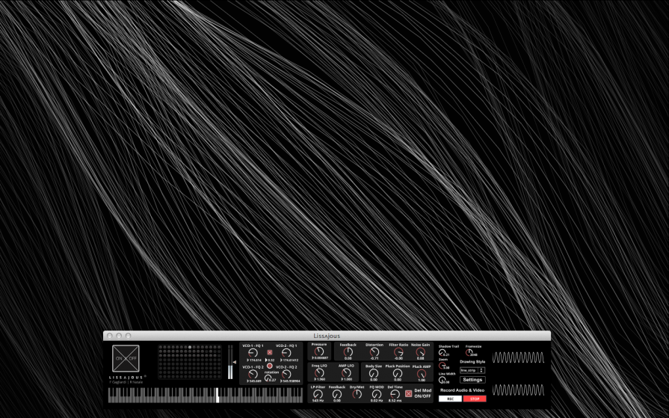669x418 pixels.
Task: Click the VCO-1 FQ 1 knob
Action: click(253, 353)
